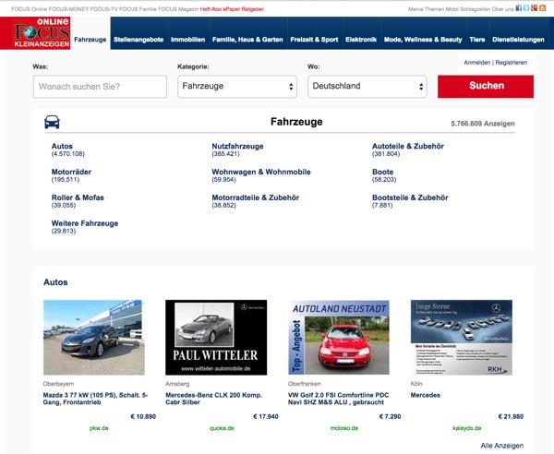Click the Facebook icon in the header
The image size is (554, 454).
click(519, 8)
